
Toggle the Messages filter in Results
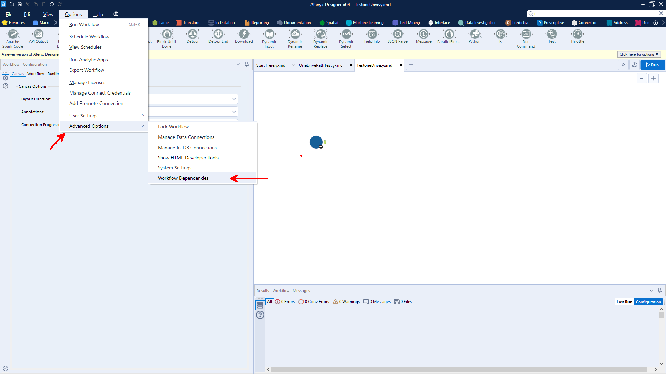[x=377, y=302]
